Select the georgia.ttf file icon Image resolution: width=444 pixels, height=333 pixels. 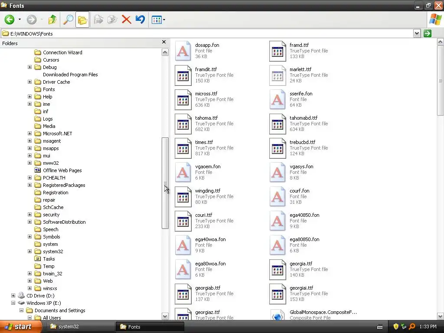[277, 270]
